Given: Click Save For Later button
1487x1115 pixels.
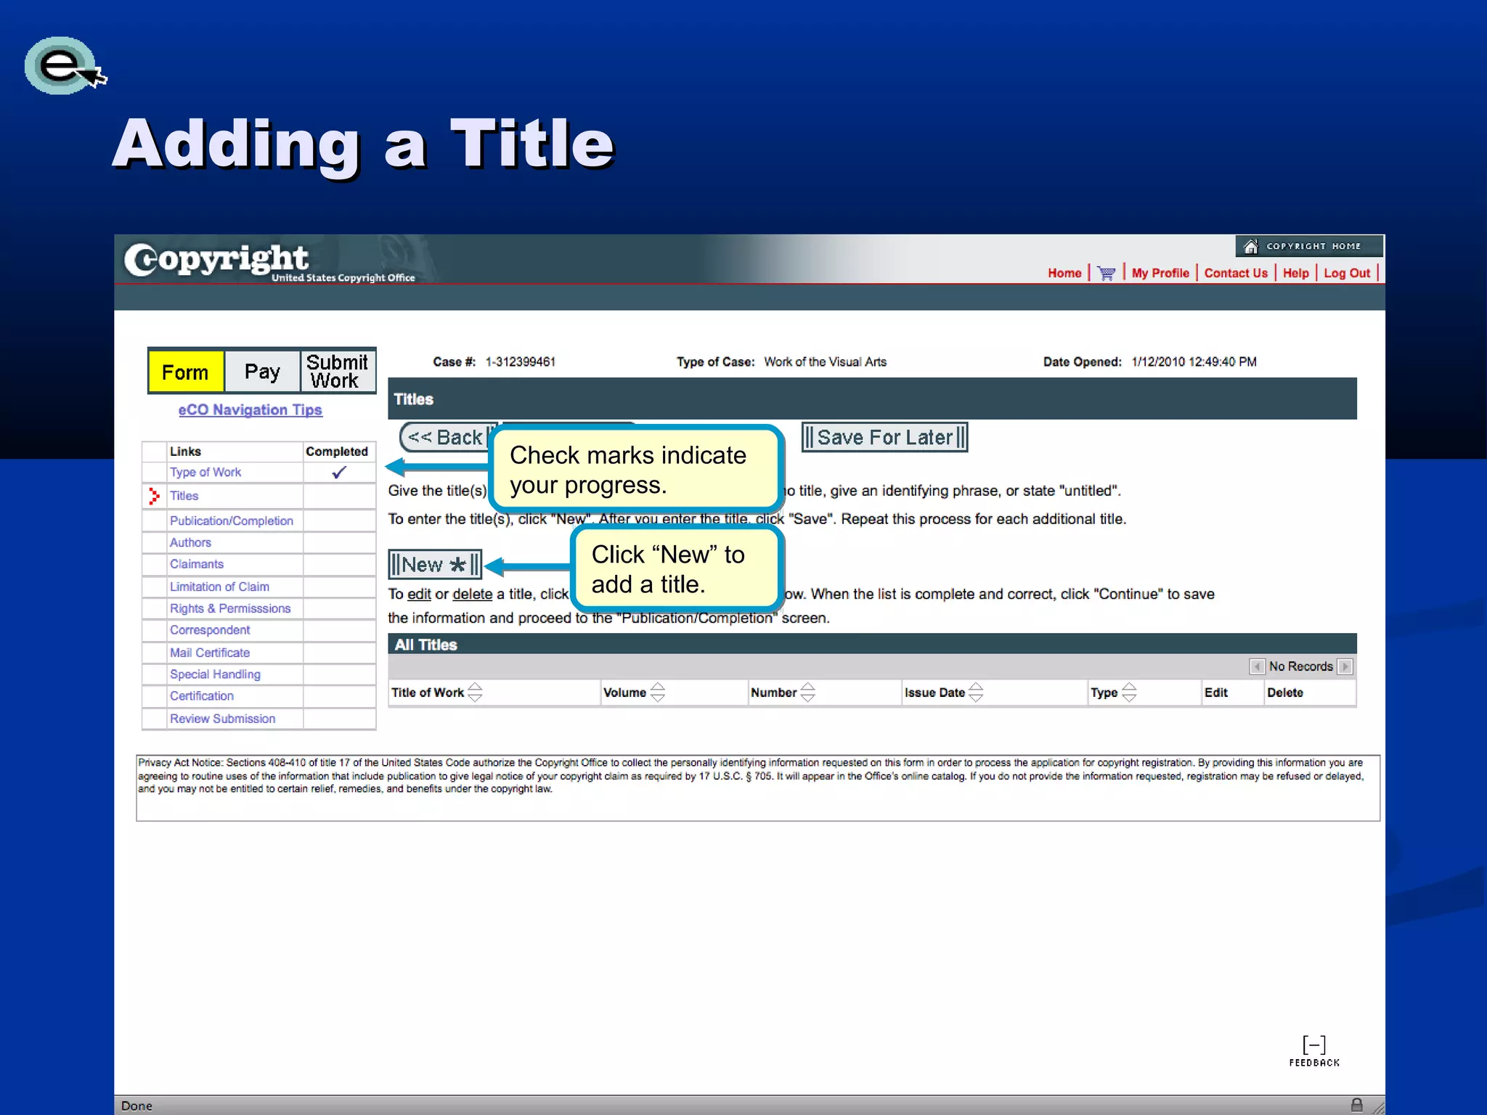Looking at the screenshot, I should pyautogui.click(x=884, y=438).
